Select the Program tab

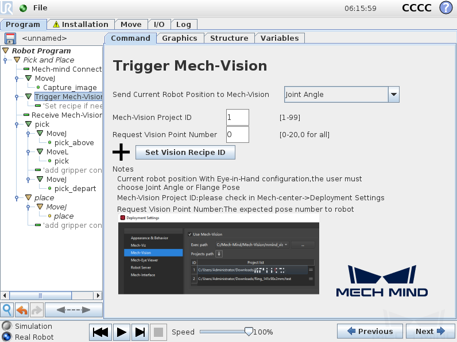tap(23, 25)
